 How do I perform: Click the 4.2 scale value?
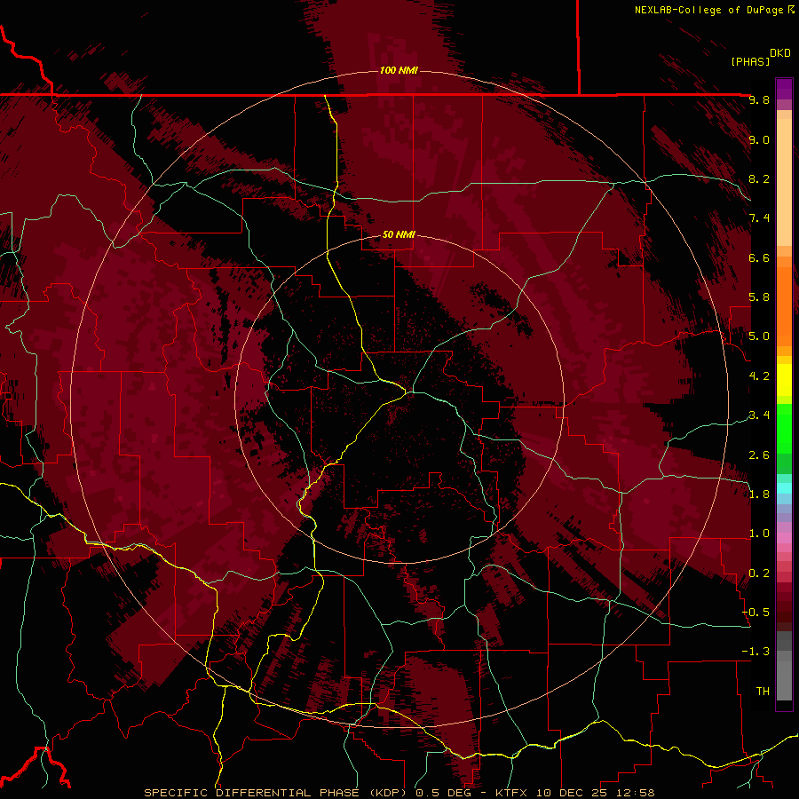(x=759, y=376)
